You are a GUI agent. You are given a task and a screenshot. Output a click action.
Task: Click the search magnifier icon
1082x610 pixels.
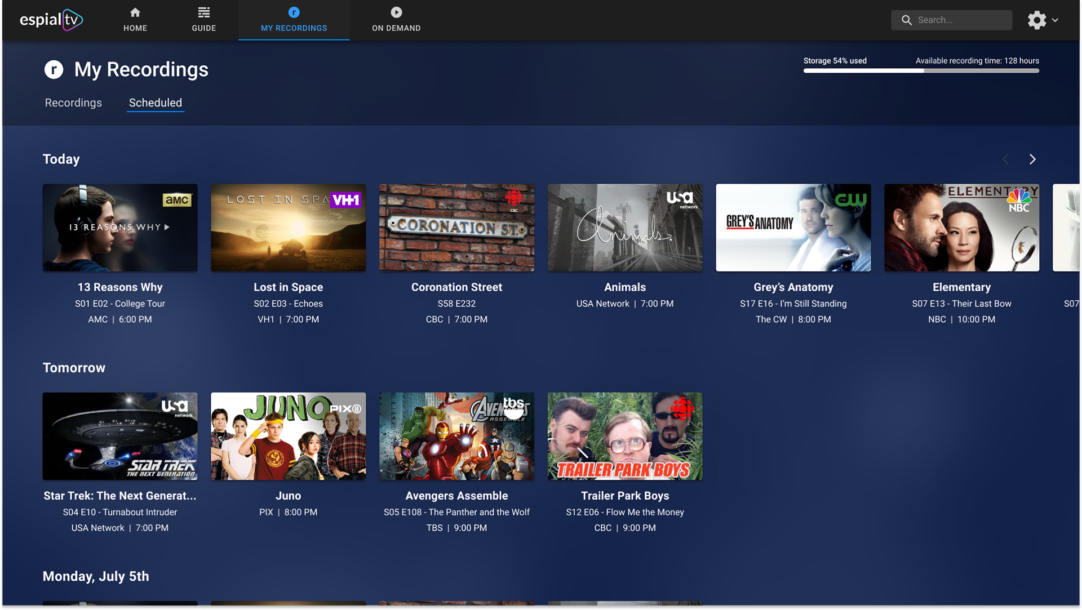(x=906, y=20)
